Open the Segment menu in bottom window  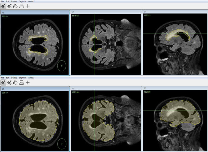point(23,78)
